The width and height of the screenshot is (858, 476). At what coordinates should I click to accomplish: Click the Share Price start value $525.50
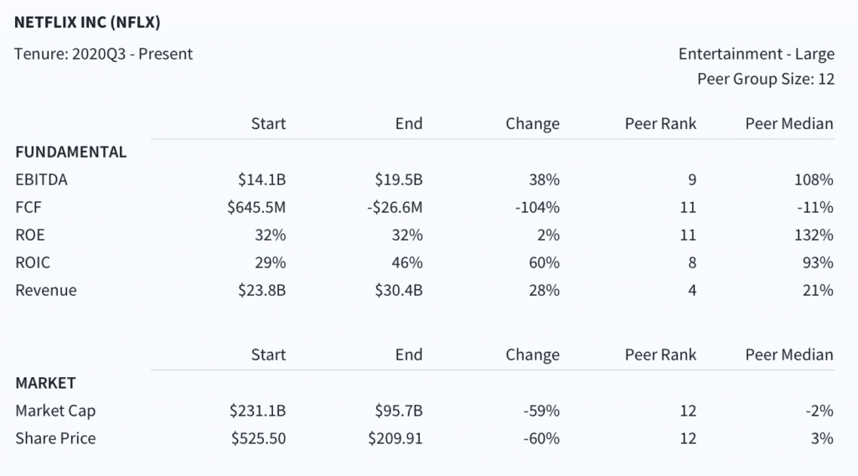click(258, 438)
